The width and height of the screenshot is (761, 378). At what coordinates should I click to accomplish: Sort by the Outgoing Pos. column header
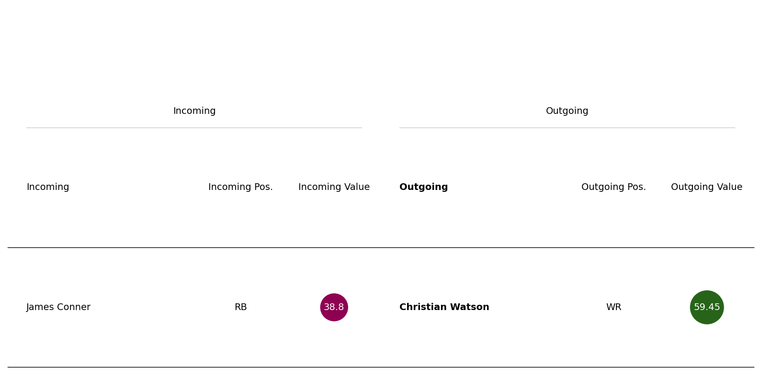point(613,187)
